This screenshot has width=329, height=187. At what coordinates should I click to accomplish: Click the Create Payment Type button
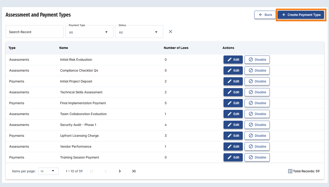[301, 15]
